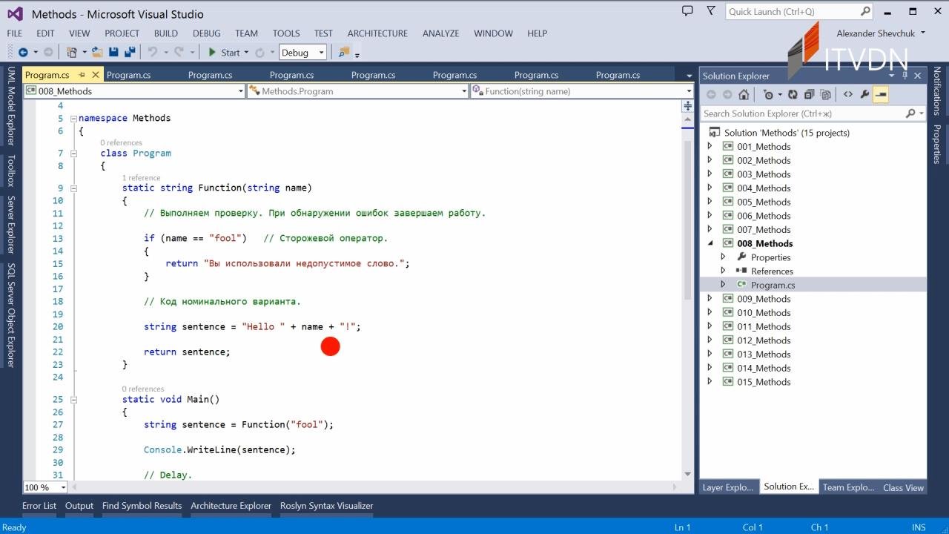Open the Output panel tab
Image resolution: width=949 pixels, height=534 pixels.
pyautogui.click(x=79, y=506)
